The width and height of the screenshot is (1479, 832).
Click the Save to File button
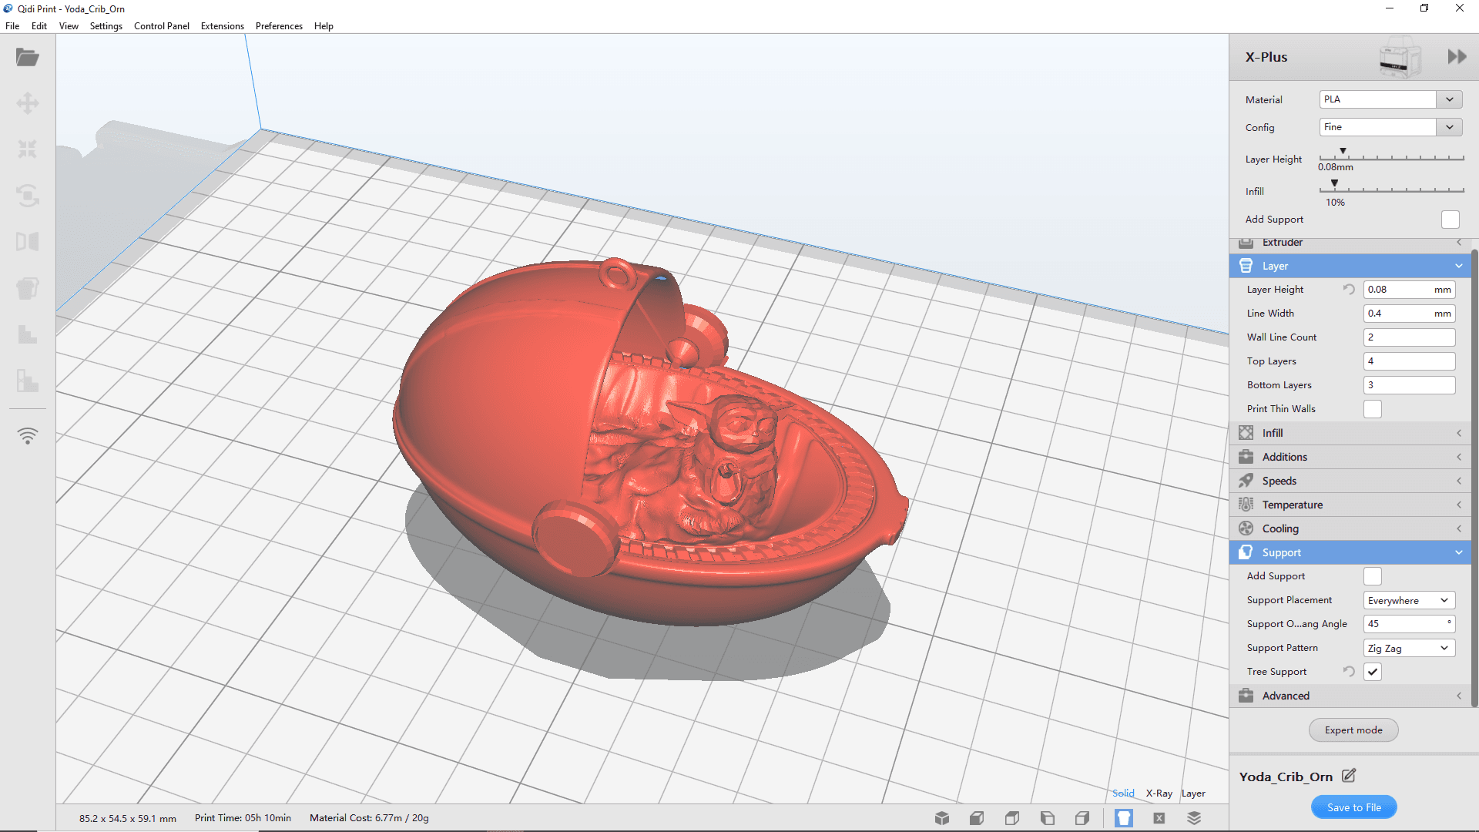click(x=1353, y=807)
